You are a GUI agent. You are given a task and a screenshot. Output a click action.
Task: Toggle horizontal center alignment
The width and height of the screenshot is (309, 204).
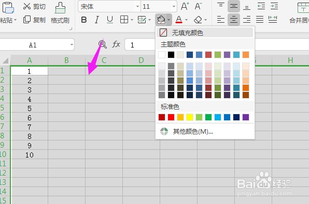click(x=234, y=20)
